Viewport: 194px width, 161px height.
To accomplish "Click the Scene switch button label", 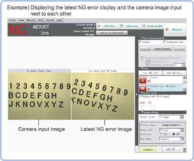I will pyautogui.click(x=154, y=26).
